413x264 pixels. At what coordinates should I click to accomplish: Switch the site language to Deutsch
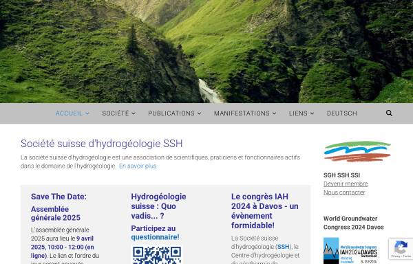[x=342, y=113]
